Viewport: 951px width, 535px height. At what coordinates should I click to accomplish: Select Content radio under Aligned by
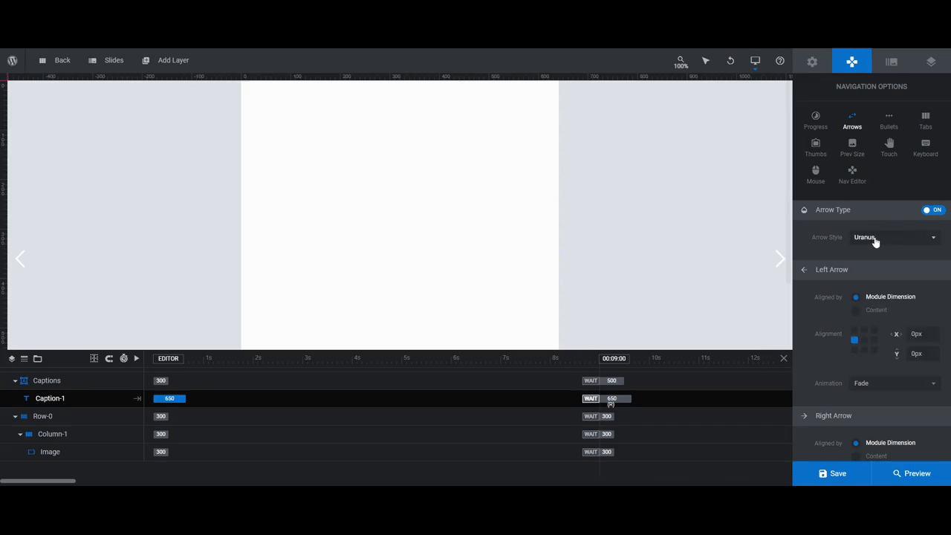(x=855, y=310)
